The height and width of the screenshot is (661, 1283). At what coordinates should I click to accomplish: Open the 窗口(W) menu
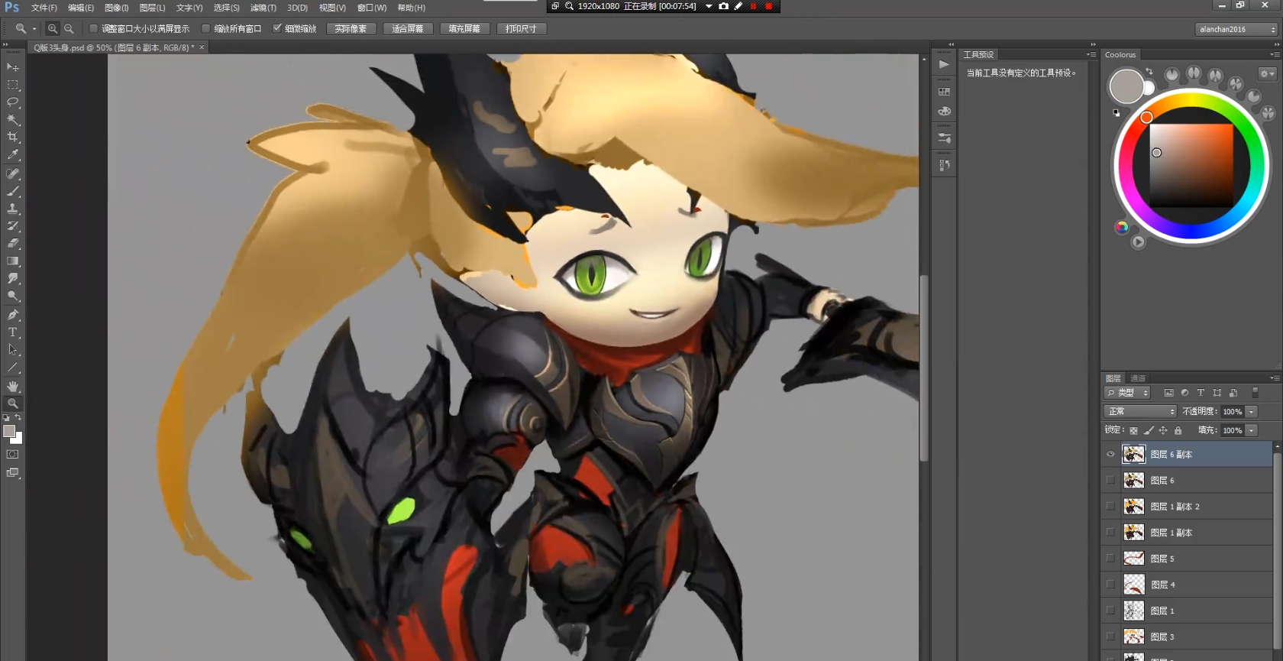point(372,8)
